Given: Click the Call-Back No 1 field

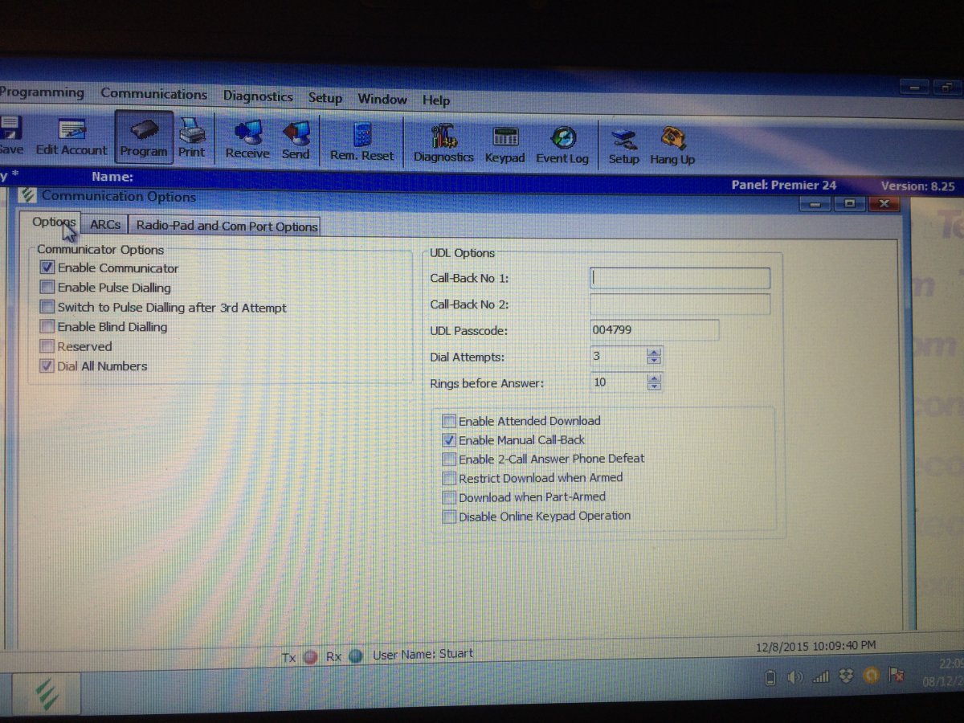Looking at the screenshot, I should coord(680,279).
